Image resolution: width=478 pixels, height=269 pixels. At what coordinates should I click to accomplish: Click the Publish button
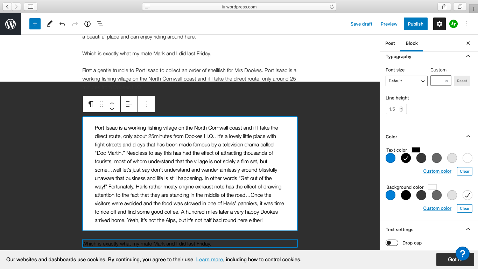pos(415,24)
